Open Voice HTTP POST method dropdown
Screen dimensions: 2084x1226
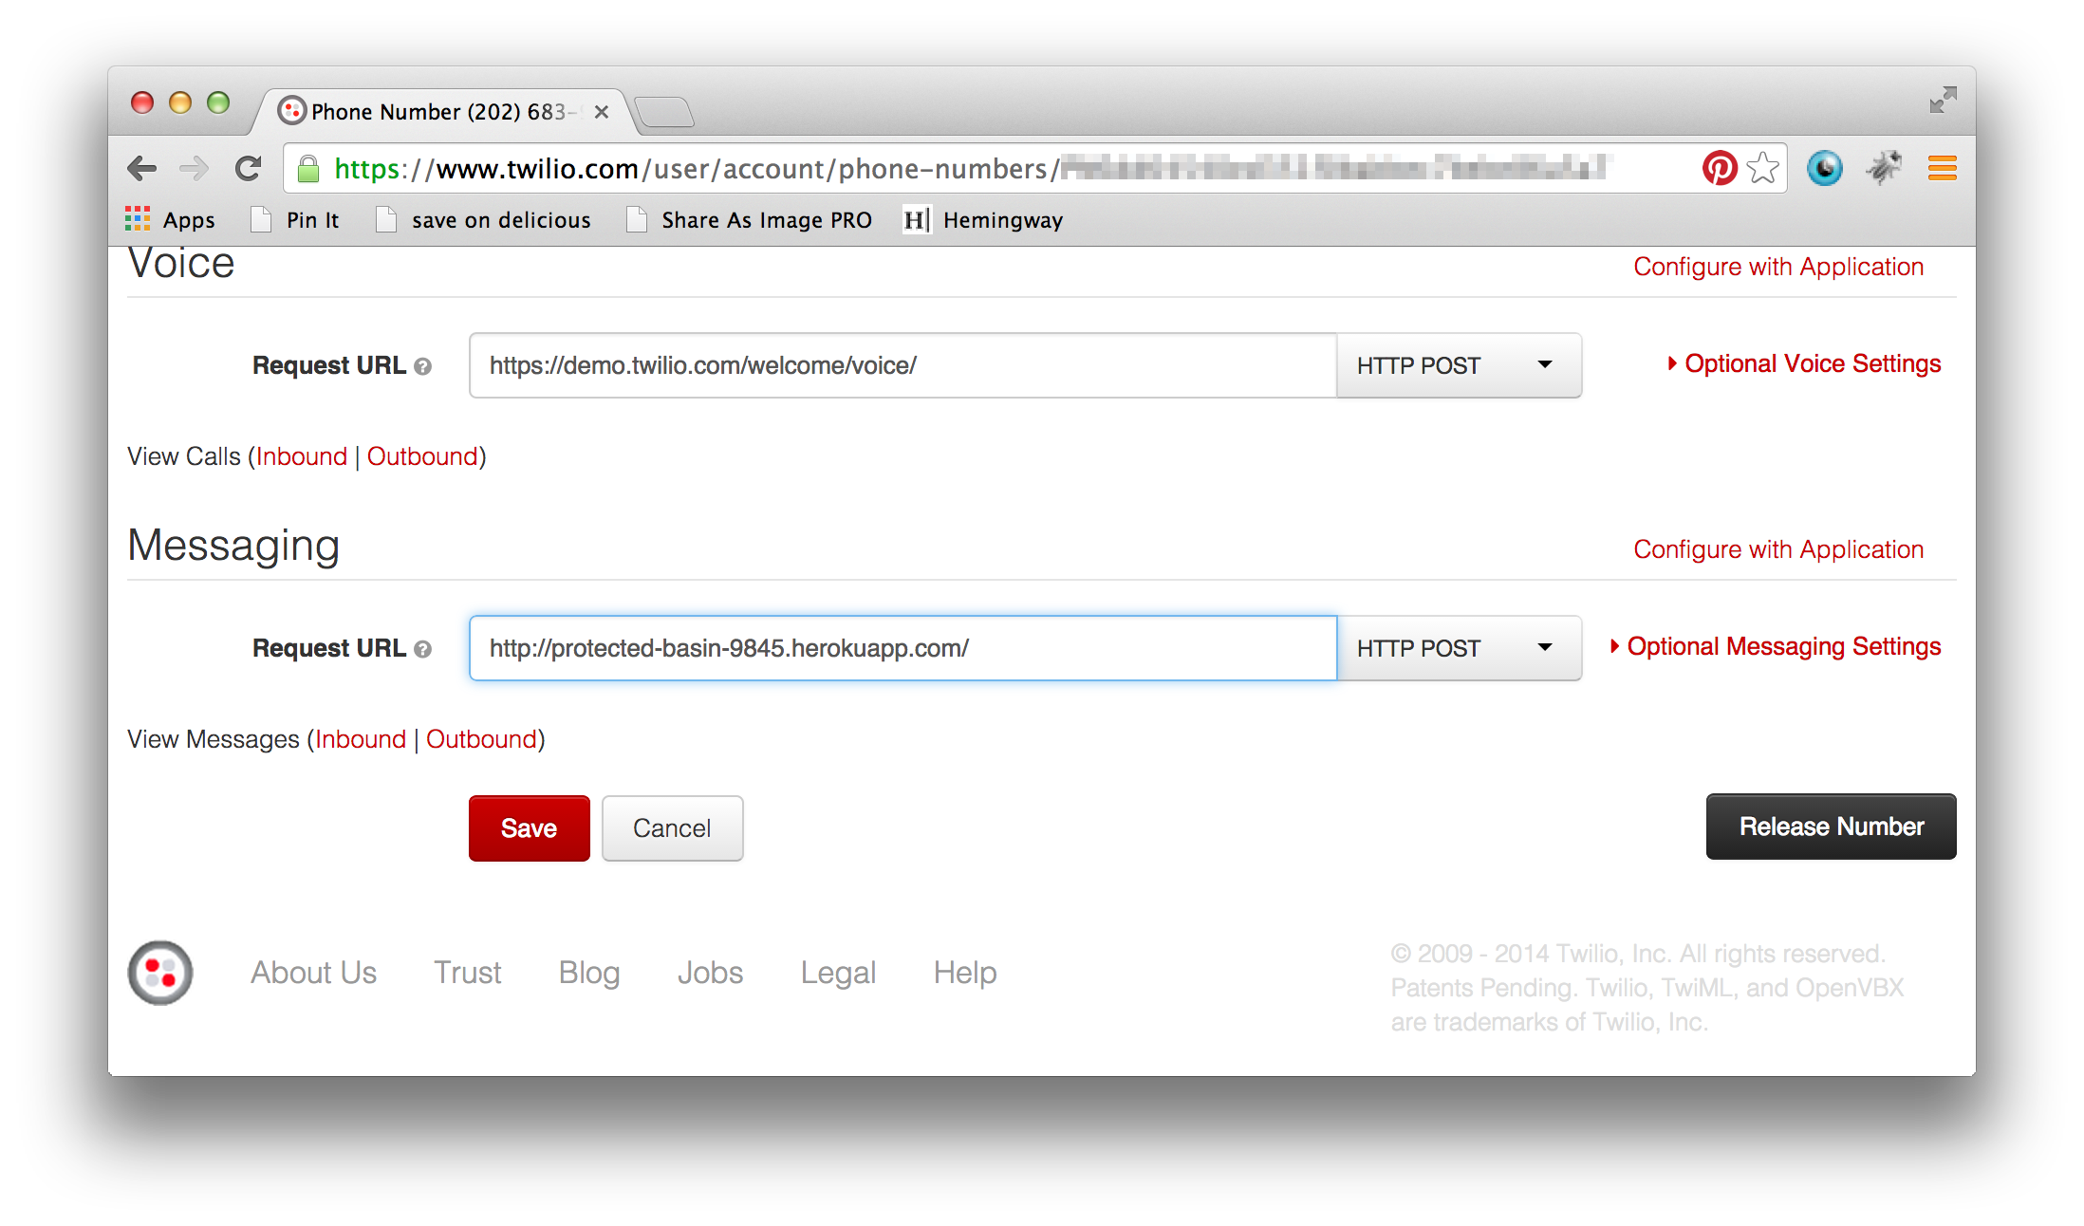[x=1459, y=365]
